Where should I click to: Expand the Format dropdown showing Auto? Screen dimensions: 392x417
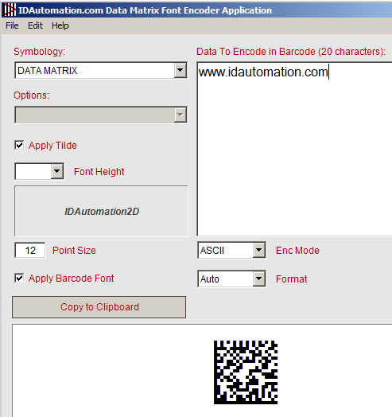click(x=258, y=279)
